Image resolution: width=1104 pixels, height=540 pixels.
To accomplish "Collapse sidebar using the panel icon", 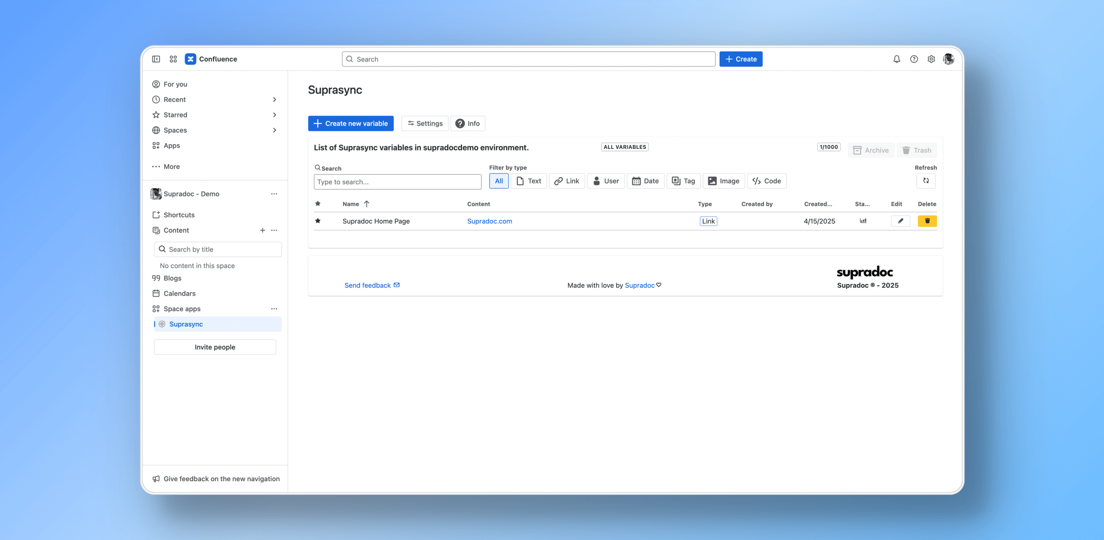I will (x=156, y=59).
